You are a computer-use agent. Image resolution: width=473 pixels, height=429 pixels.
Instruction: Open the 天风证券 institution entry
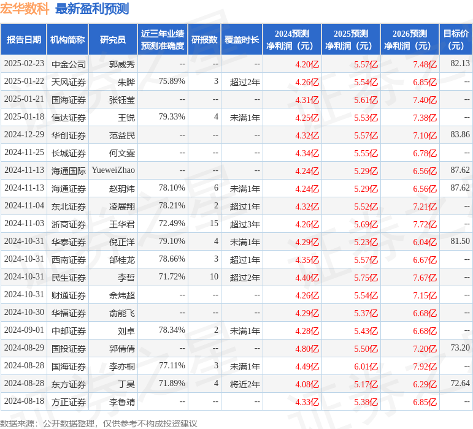(x=69, y=82)
